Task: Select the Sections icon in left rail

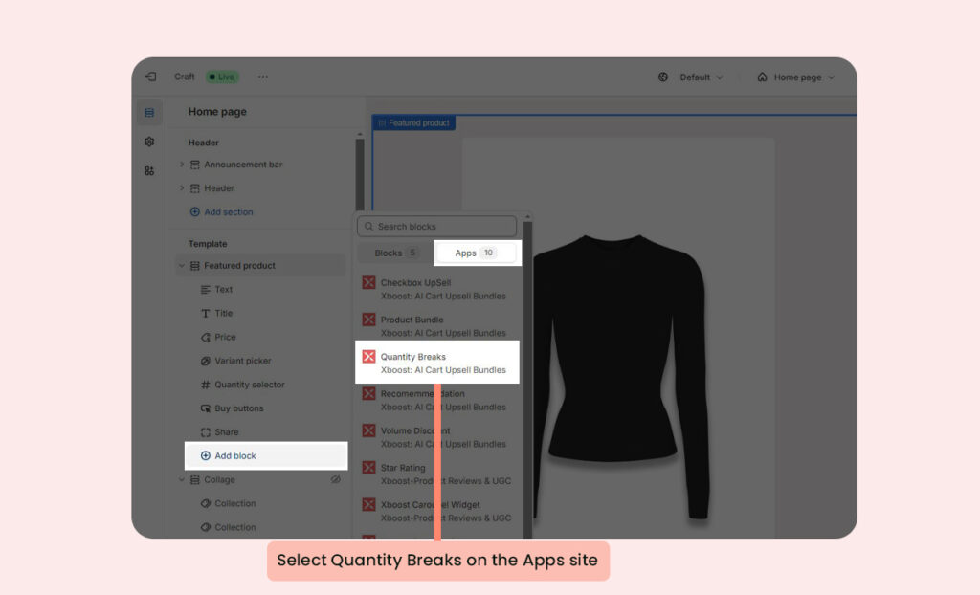Action: click(149, 113)
